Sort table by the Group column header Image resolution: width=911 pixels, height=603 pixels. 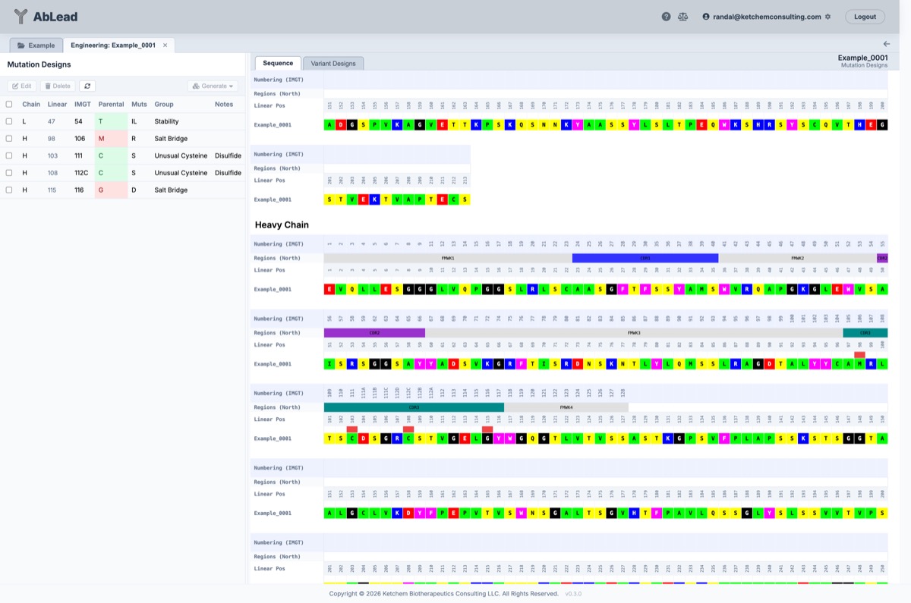coord(163,104)
